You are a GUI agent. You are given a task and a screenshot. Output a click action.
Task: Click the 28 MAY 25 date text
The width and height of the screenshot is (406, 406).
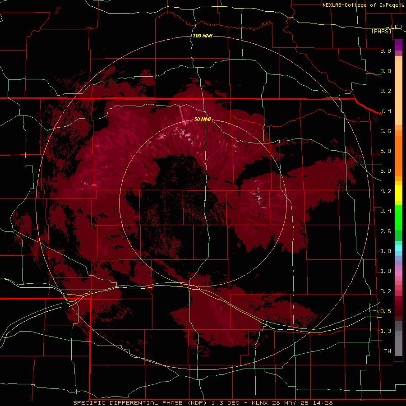pos(290,403)
